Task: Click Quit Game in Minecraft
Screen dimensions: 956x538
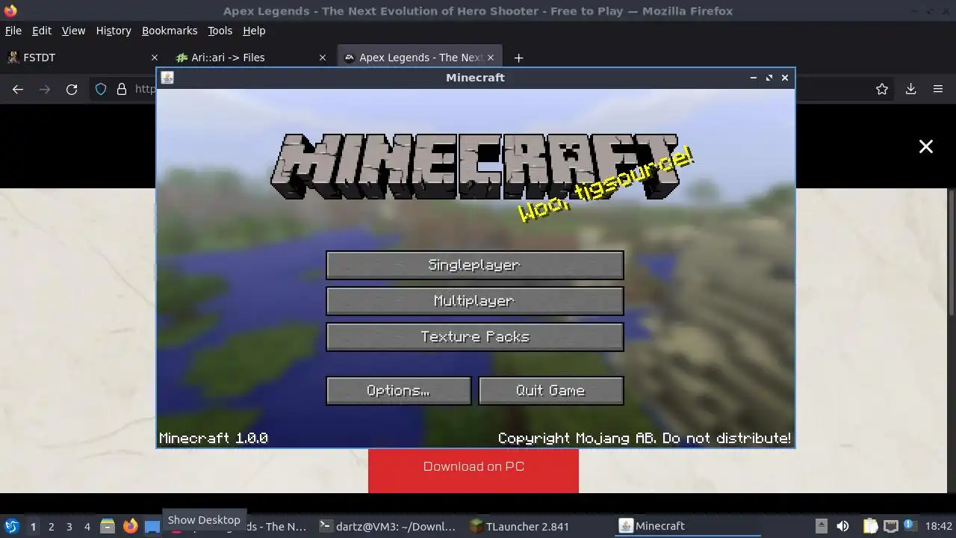Action: pyautogui.click(x=550, y=391)
